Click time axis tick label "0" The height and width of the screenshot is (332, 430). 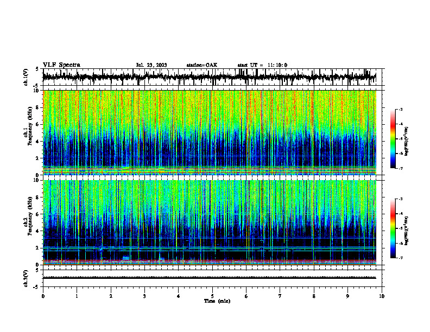pyautogui.click(x=43, y=296)
